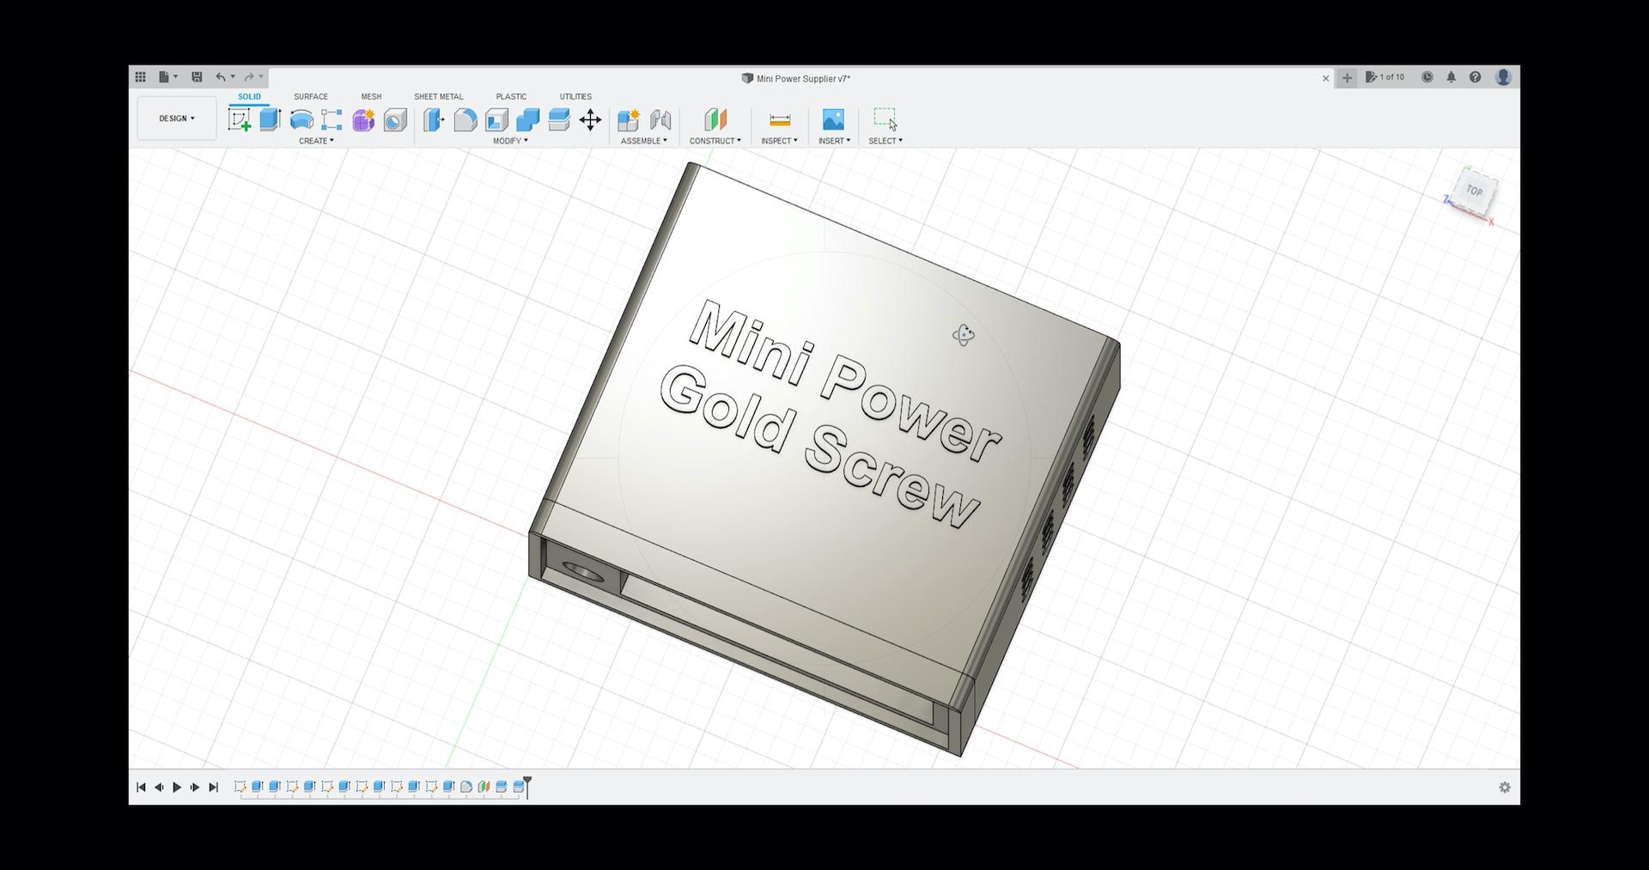Click the timeline history marker
This screenshot has height=870, width=1649.
[x=527, y=786]
